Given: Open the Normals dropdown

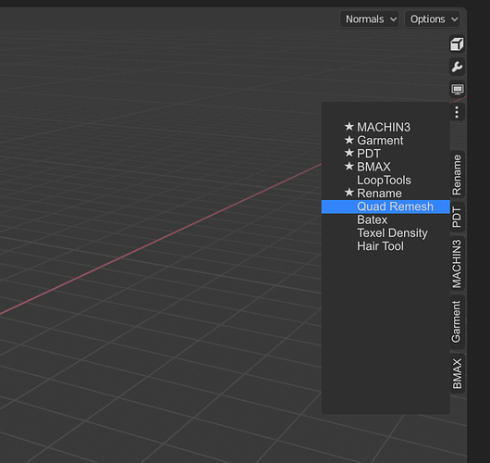Looking at the screenshot, I should click(370, 19).
